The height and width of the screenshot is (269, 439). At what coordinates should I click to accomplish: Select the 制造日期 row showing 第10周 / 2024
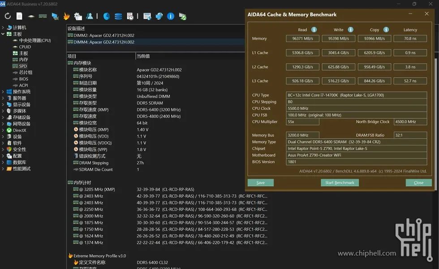tap(156, 83)
